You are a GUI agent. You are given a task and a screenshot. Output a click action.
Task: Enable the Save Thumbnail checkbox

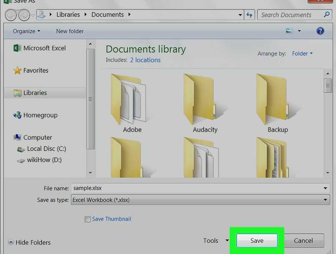click(x=88, y=219)
